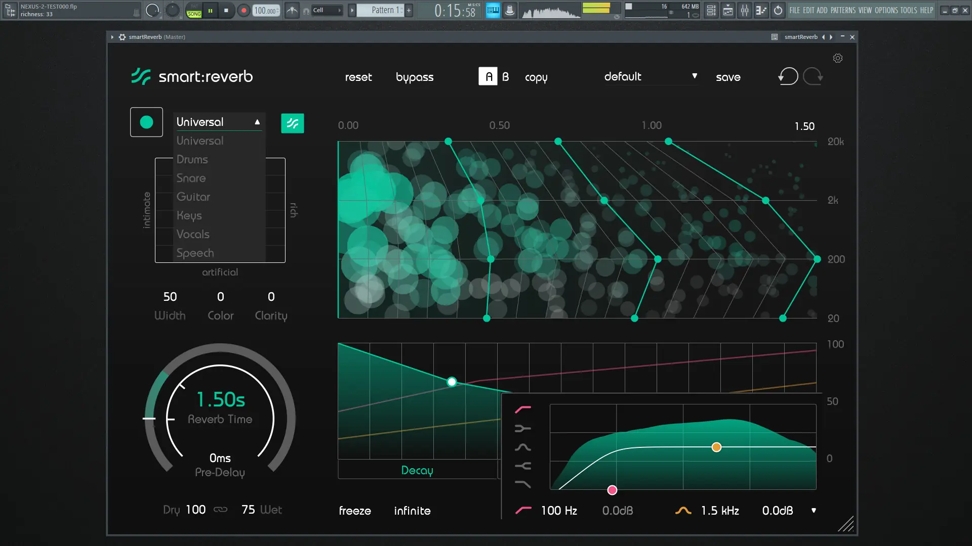Select the low-cut filter shape icon
972x546 pixels.
point(523,409)
